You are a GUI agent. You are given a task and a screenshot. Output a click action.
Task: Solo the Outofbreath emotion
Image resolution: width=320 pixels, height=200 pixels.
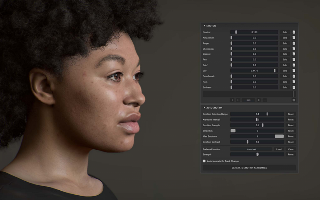pyautogui.click(x=285, y=76)
